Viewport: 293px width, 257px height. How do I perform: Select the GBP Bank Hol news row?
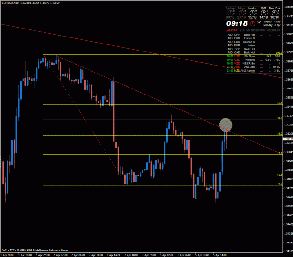coord(254,49)
